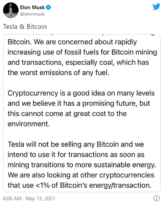
Task: Click the 6:06 AM timestamp
Action: (x=12, y=198)
